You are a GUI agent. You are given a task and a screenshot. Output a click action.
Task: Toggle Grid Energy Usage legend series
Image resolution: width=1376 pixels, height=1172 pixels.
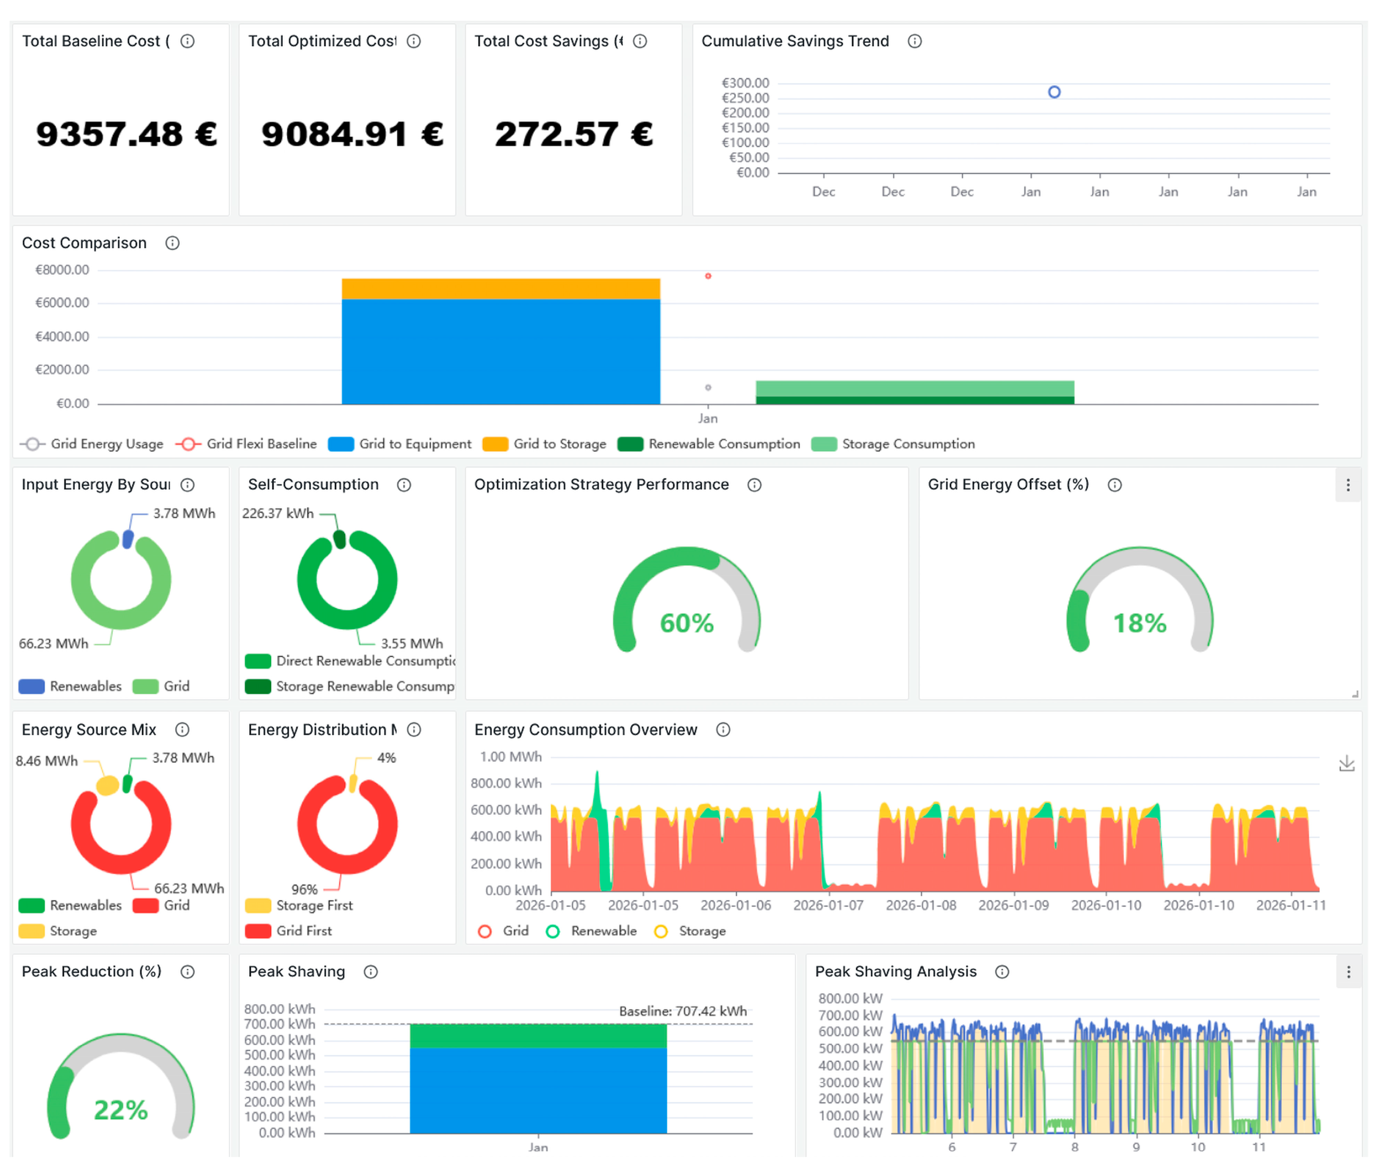coord(92,443)
